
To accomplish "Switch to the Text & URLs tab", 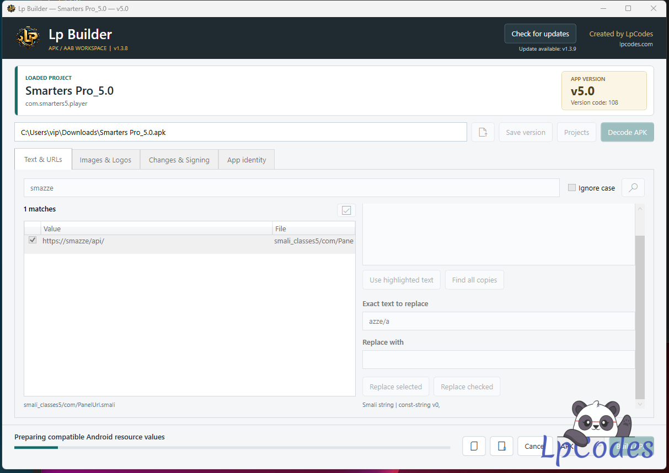I will 43,159.
